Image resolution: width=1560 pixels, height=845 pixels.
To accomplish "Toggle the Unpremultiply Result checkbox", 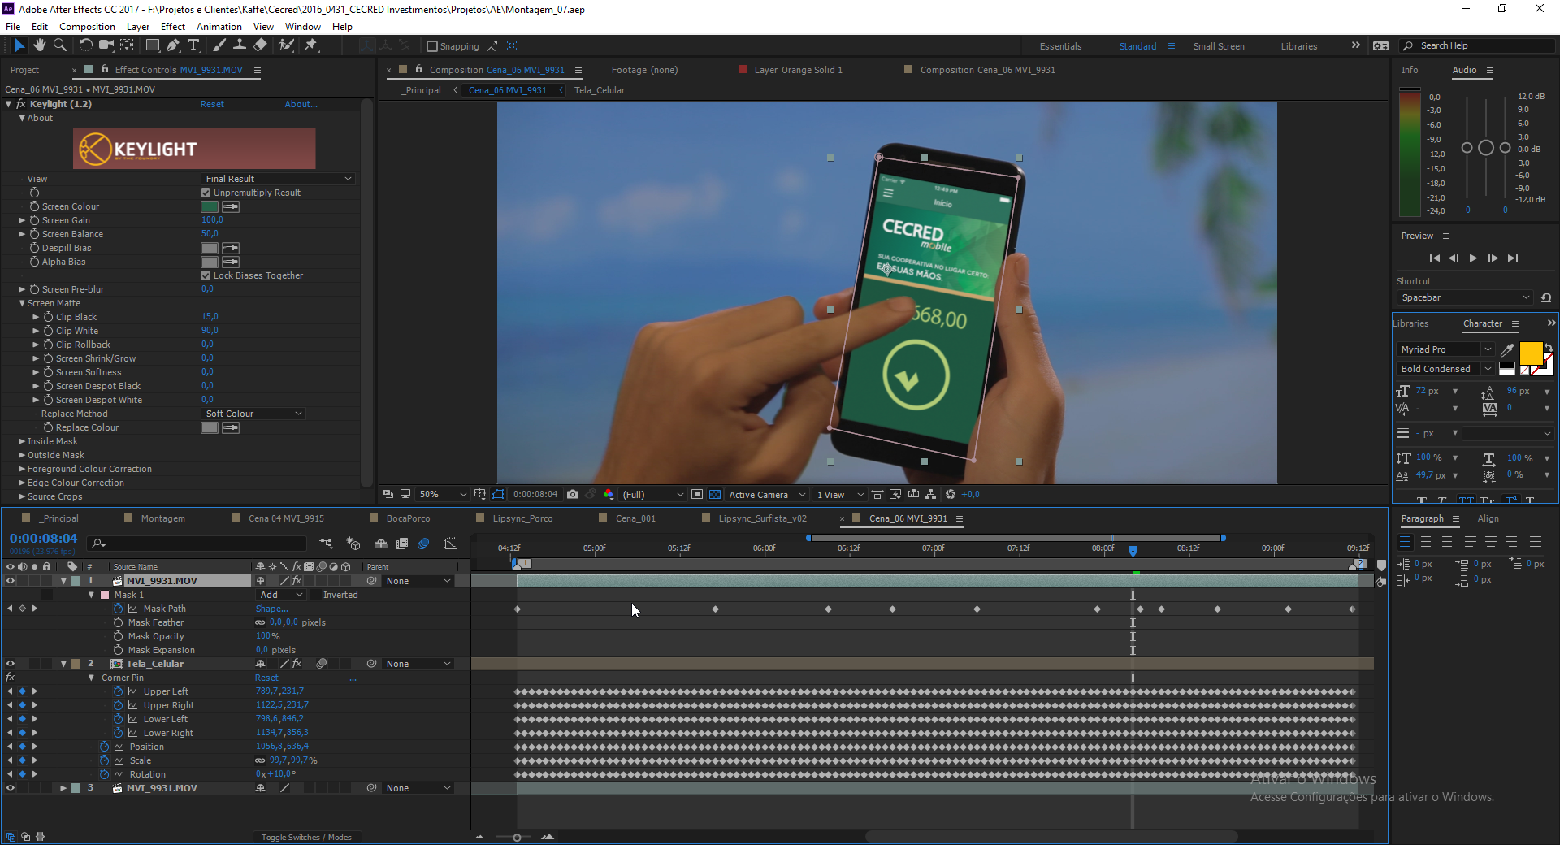I will (x=206, y=193).
